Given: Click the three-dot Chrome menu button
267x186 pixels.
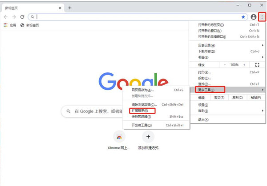Looking at the screenshot, I should point(262,17).
